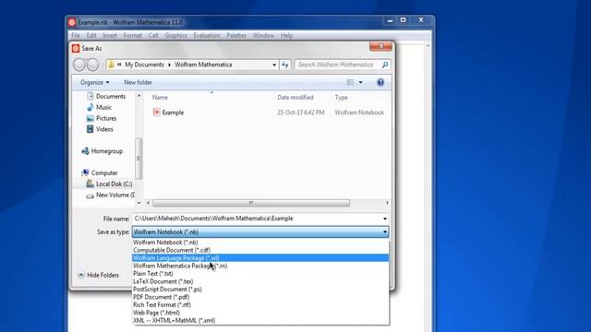
Task: Select New Volume drive in navigation pane
Action: (111, 195)
